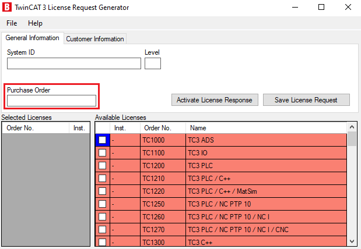Click the TC1200 order number cell
The height and width of the screenshot is (249, 361).
click(163, 166)
